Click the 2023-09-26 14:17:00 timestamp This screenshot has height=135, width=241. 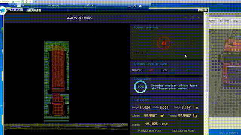[x=79, y=18]
